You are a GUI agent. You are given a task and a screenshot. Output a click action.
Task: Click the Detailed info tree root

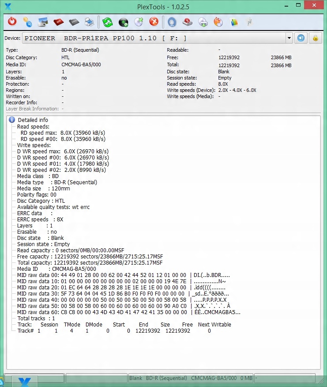click(x=33, y=120)
